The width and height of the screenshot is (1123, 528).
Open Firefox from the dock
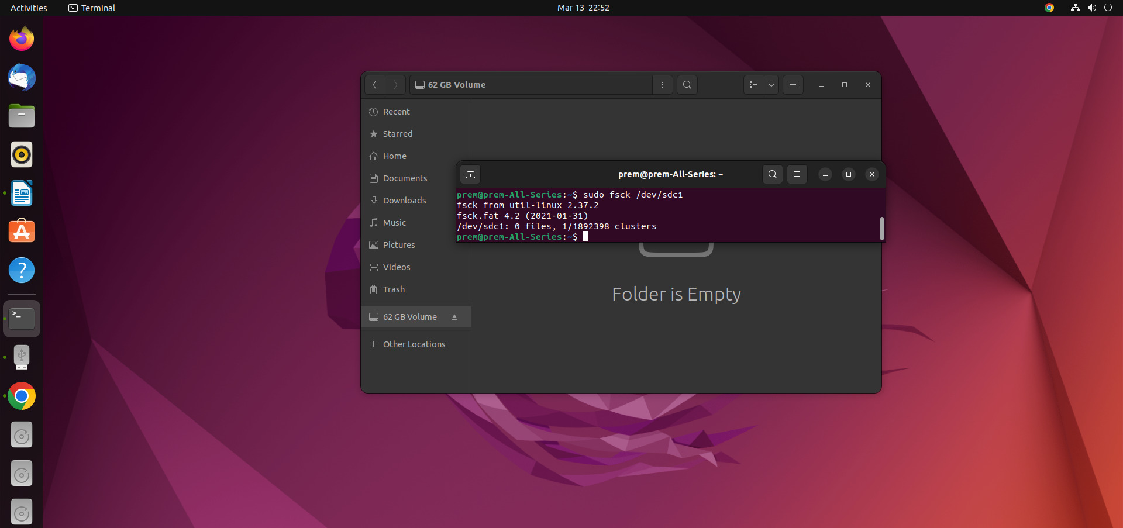tap(22, 39)
